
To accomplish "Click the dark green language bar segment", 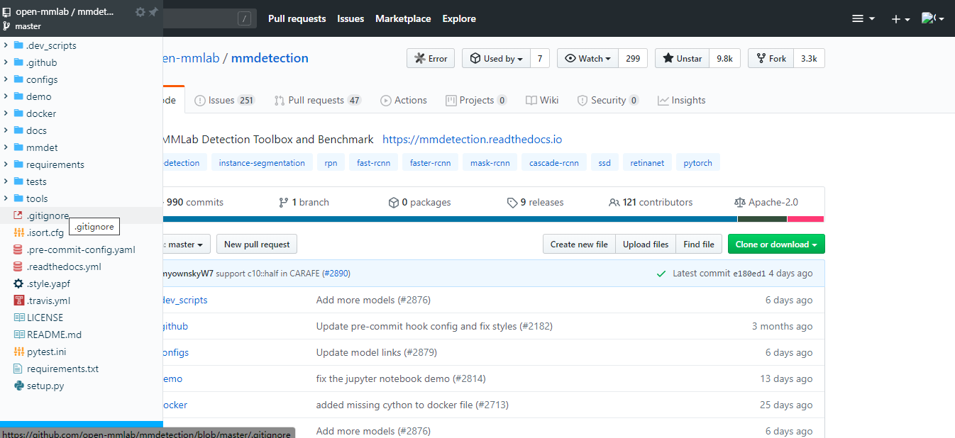I will click(762, 219).
